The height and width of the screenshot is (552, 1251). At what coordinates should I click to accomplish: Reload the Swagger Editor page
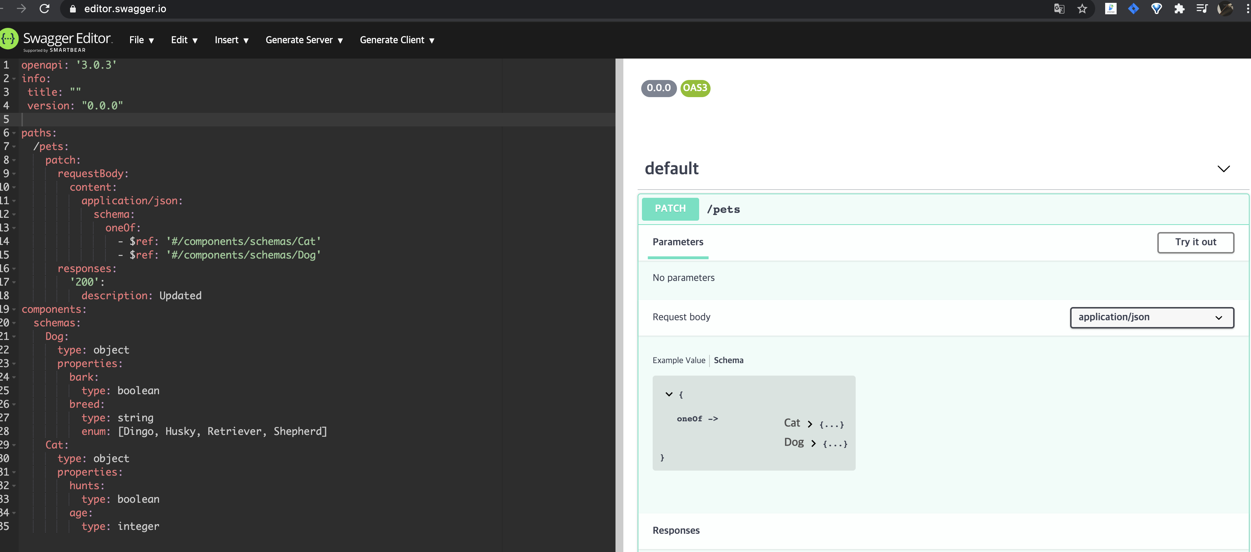(x=45, y=9)
